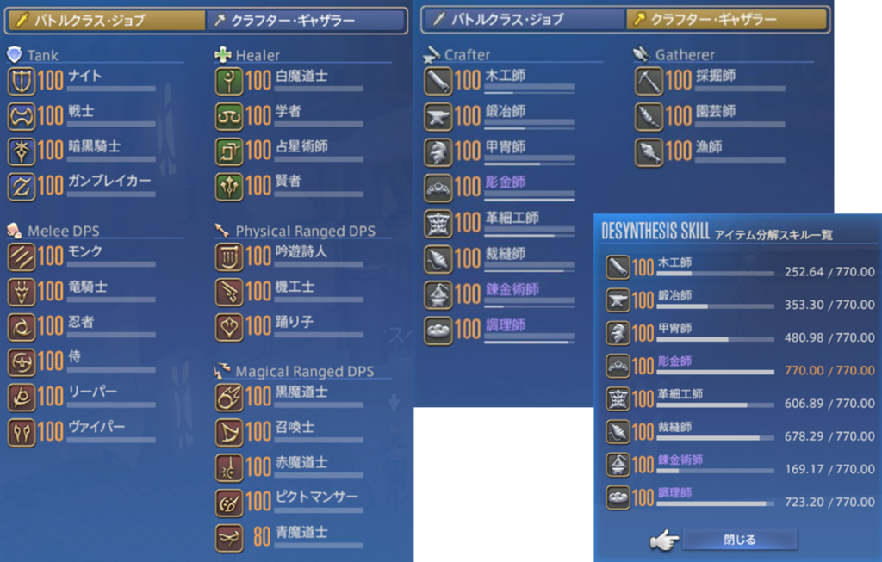Click the 木工師 desynthesis skill entry

pyautogui.click(x=740, y=268)
